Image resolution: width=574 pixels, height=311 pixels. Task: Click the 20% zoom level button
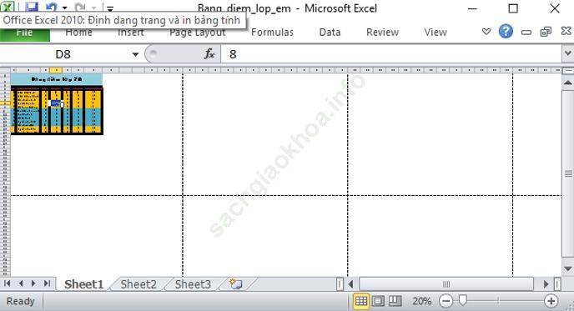tap(421, 301)
